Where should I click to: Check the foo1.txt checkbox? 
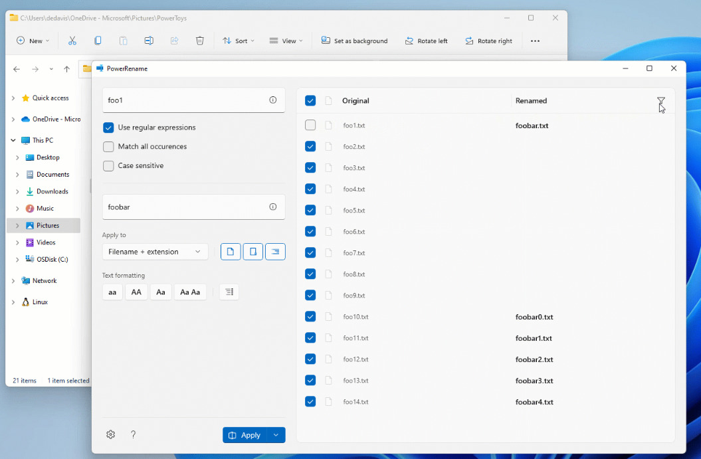click(x=310, y=125)
